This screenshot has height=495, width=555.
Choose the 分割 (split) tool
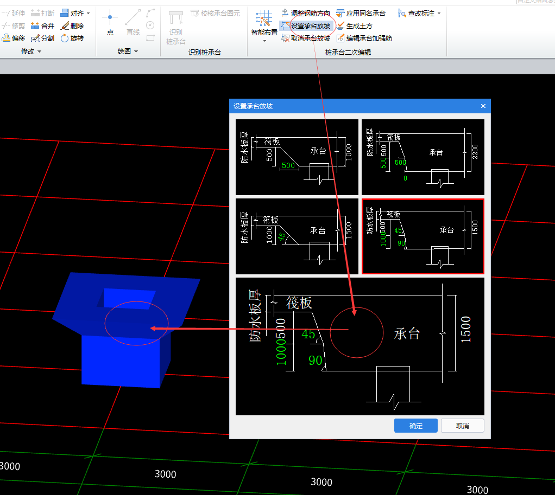(x=42, y=38)
